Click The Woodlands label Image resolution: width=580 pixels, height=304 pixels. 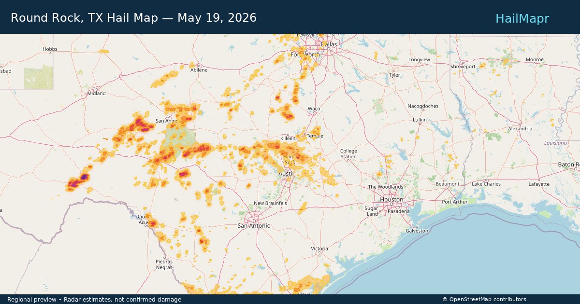(x=386, y=187)
